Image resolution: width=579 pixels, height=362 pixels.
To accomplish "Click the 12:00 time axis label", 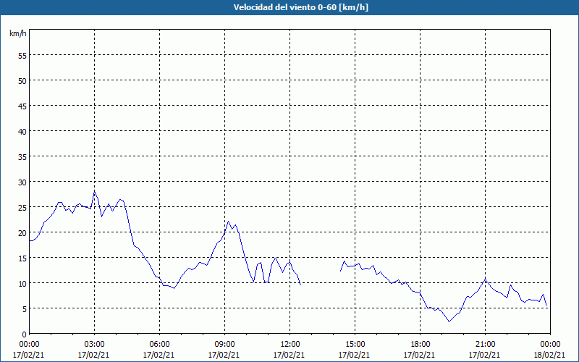I will pyautogui.click(x=289, y=345).
